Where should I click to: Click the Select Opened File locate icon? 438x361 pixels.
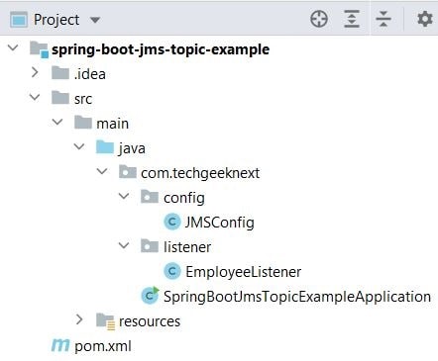tap(319, 19)
